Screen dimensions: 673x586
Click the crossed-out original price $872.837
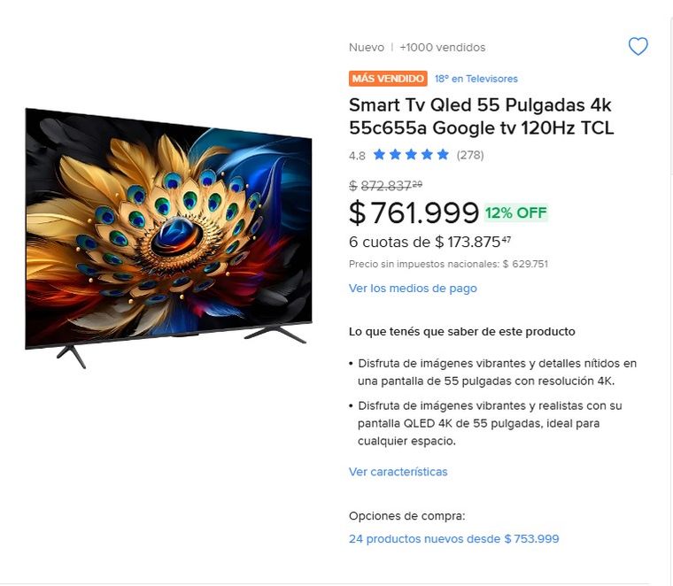(385, 186)
